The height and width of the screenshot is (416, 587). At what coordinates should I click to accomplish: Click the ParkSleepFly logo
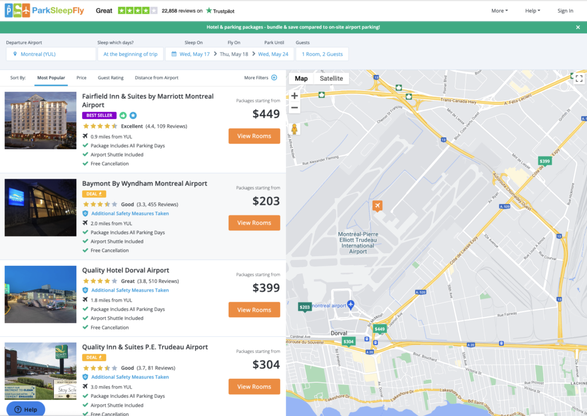[x=45, y=10]
